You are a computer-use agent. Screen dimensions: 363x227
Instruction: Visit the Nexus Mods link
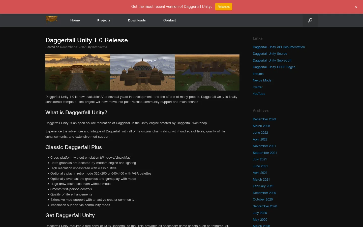262,80
